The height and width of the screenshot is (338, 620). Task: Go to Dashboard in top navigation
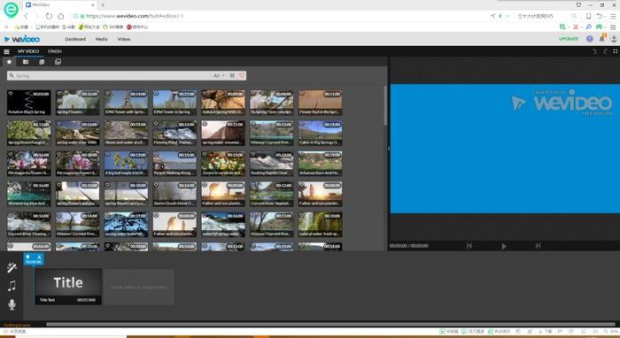click(x=75, y=39)
